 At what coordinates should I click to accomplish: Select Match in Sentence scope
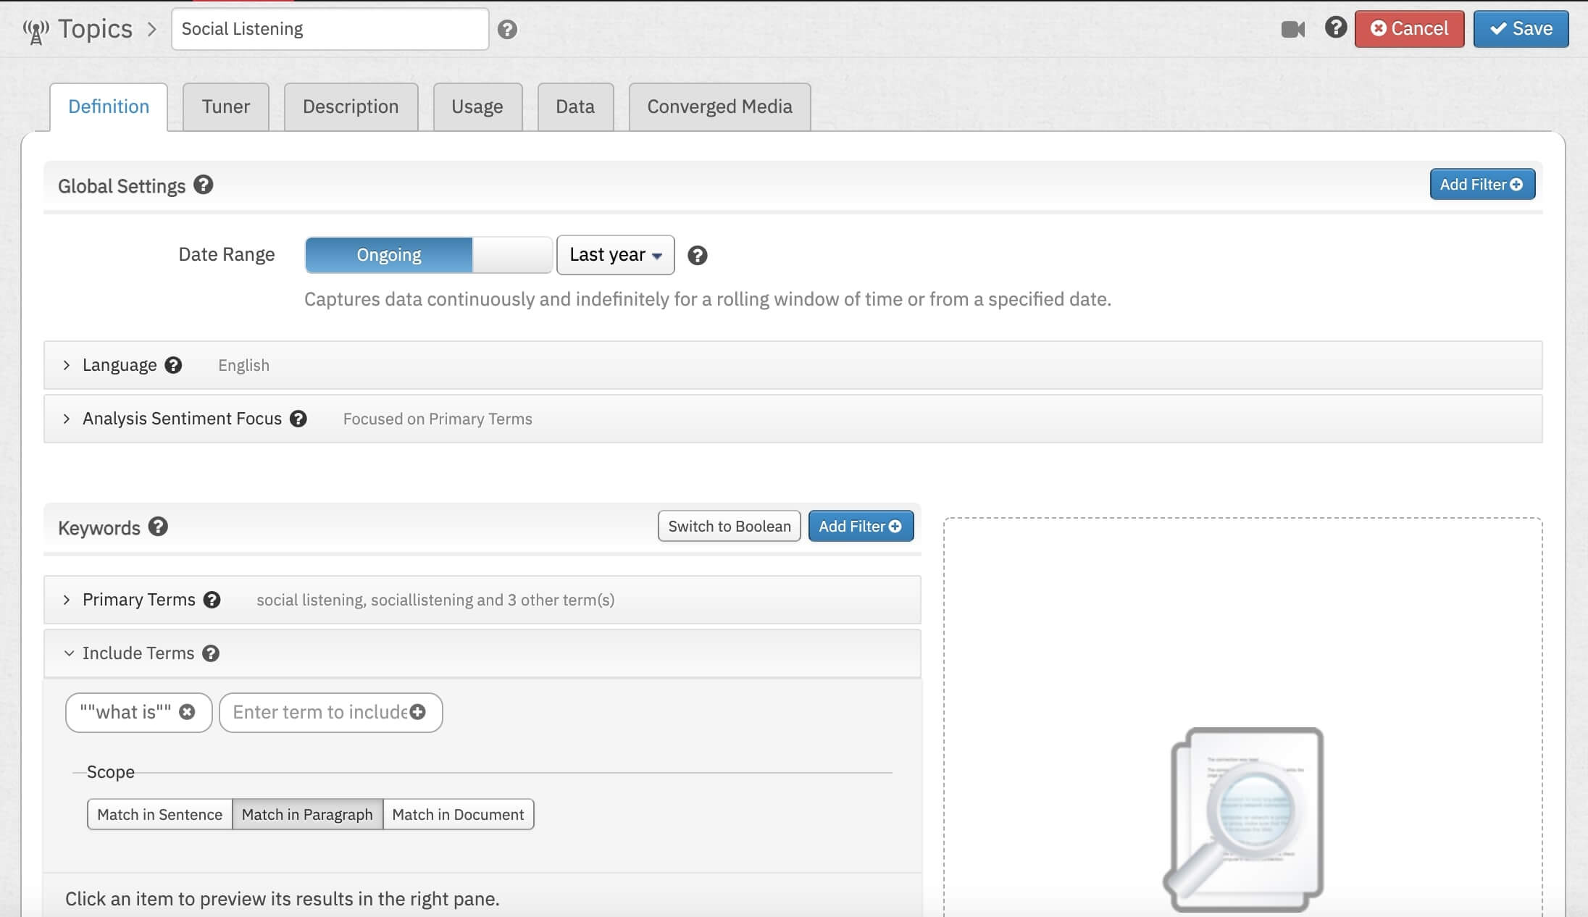(x=159, y=814)
